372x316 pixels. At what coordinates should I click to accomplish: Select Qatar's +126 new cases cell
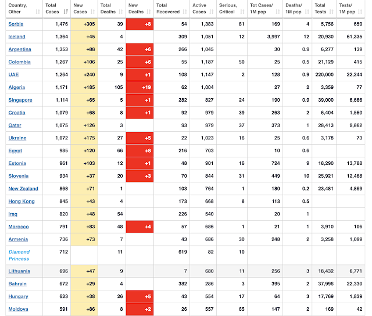(84, 125)
